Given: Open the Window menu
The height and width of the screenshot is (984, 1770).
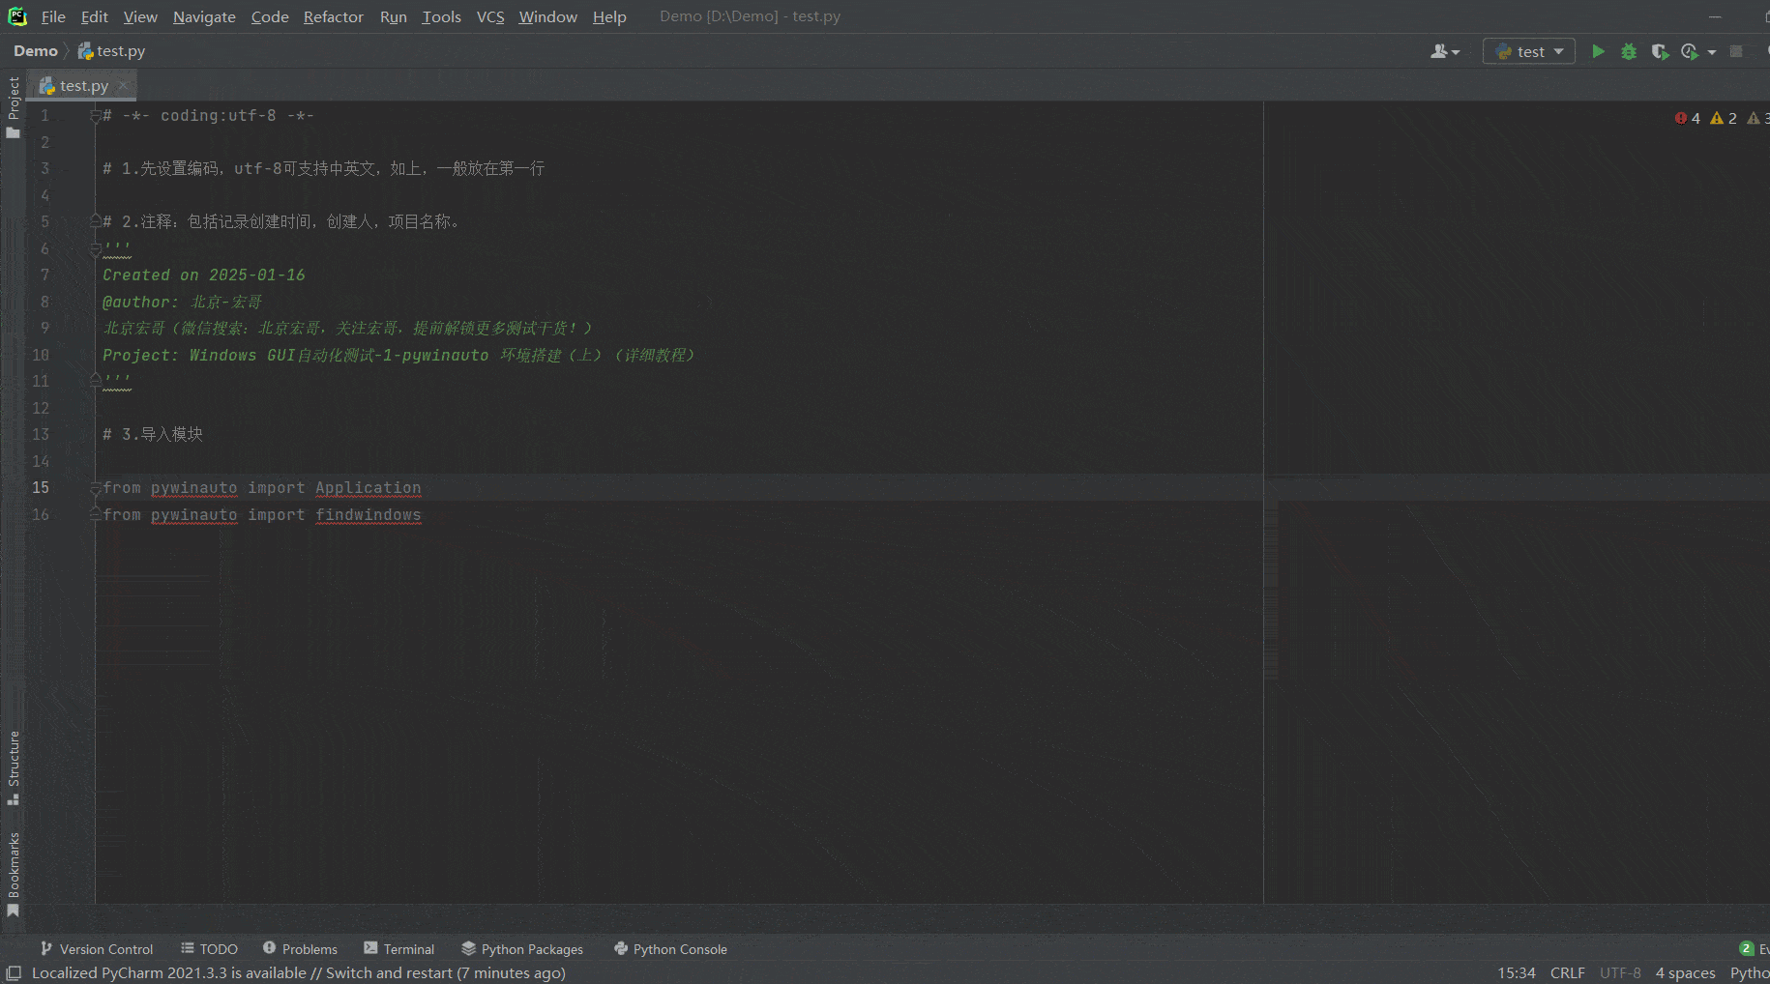Looking at the screenshot, I should 548,16.
